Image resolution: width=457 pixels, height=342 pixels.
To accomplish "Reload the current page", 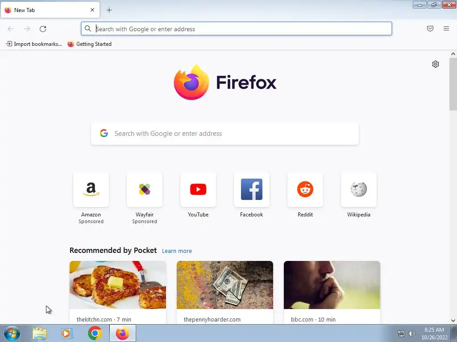I will (x=43, y=29).
